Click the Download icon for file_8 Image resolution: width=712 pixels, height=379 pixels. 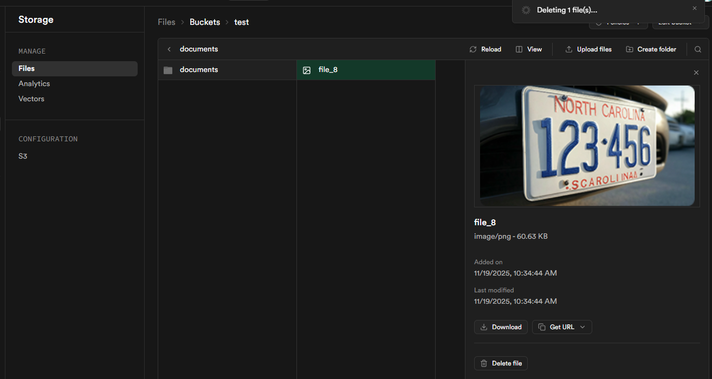click(484, 326)
